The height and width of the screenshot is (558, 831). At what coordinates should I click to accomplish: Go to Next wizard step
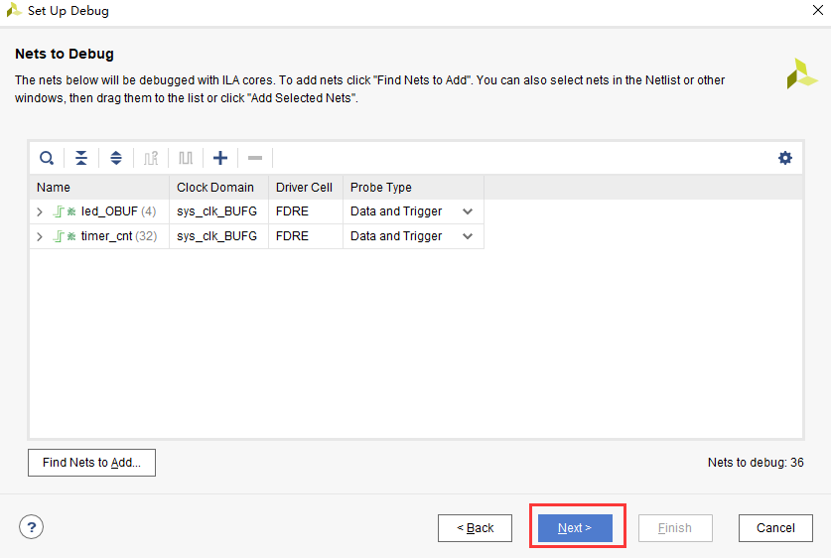coord(575,528)
